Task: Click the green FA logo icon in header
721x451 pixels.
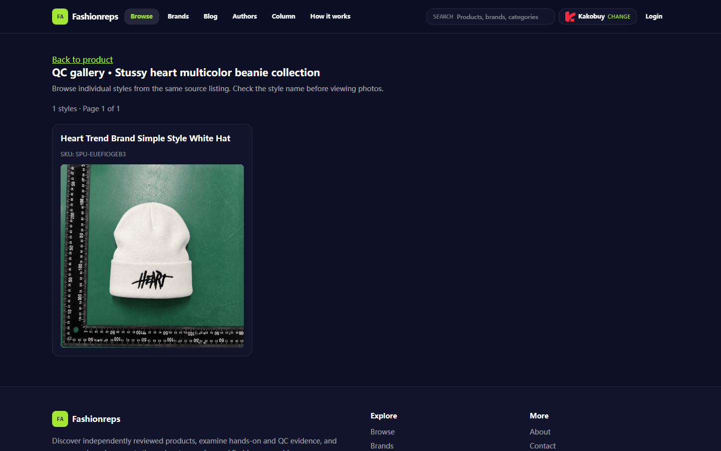Action: [x=60, y=17]
